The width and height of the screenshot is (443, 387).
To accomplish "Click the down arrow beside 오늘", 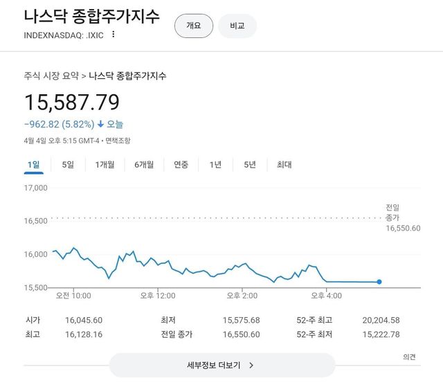I will click(100, 125).
